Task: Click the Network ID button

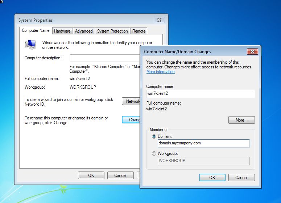Action: (x=131, y=101)
